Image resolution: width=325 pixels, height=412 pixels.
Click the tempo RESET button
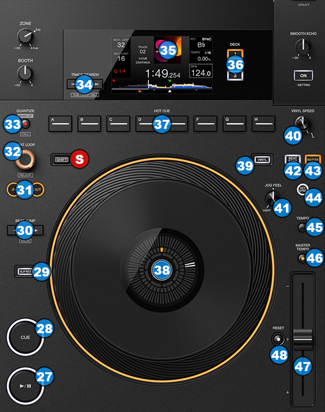[278, 339]
